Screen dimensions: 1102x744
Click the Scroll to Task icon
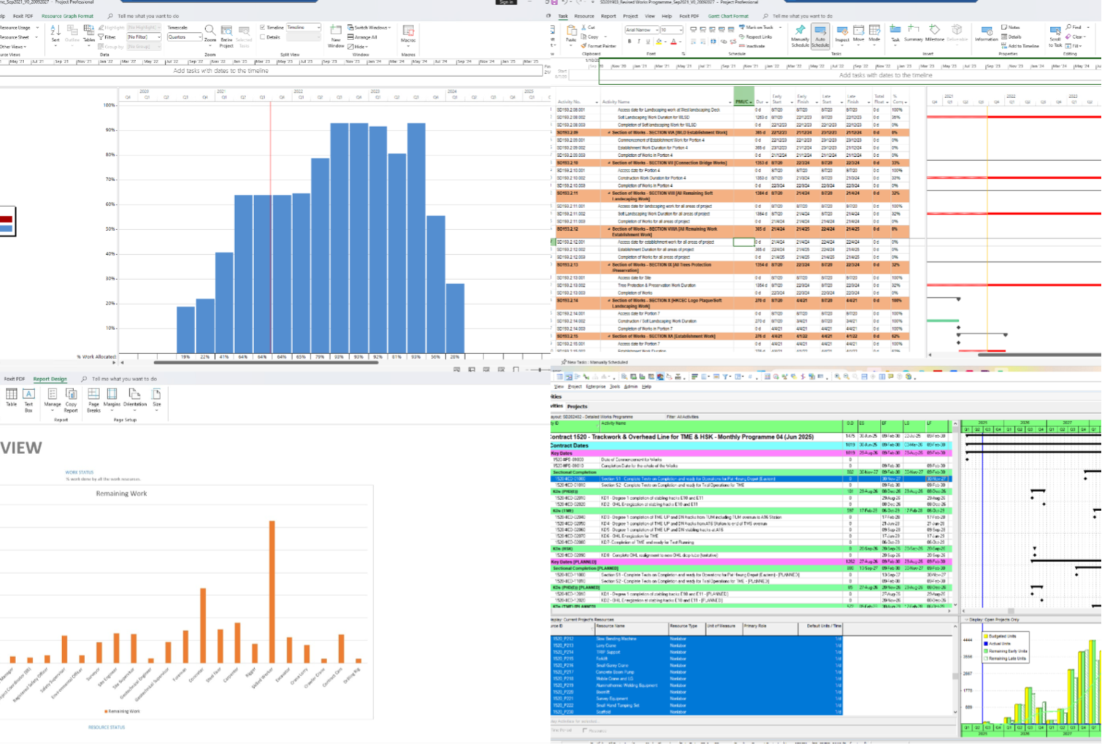click(1055, 37)
